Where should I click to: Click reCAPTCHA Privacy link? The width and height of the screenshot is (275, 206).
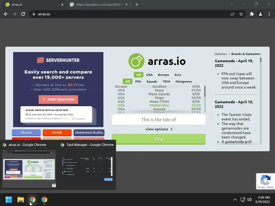point(261,187)
